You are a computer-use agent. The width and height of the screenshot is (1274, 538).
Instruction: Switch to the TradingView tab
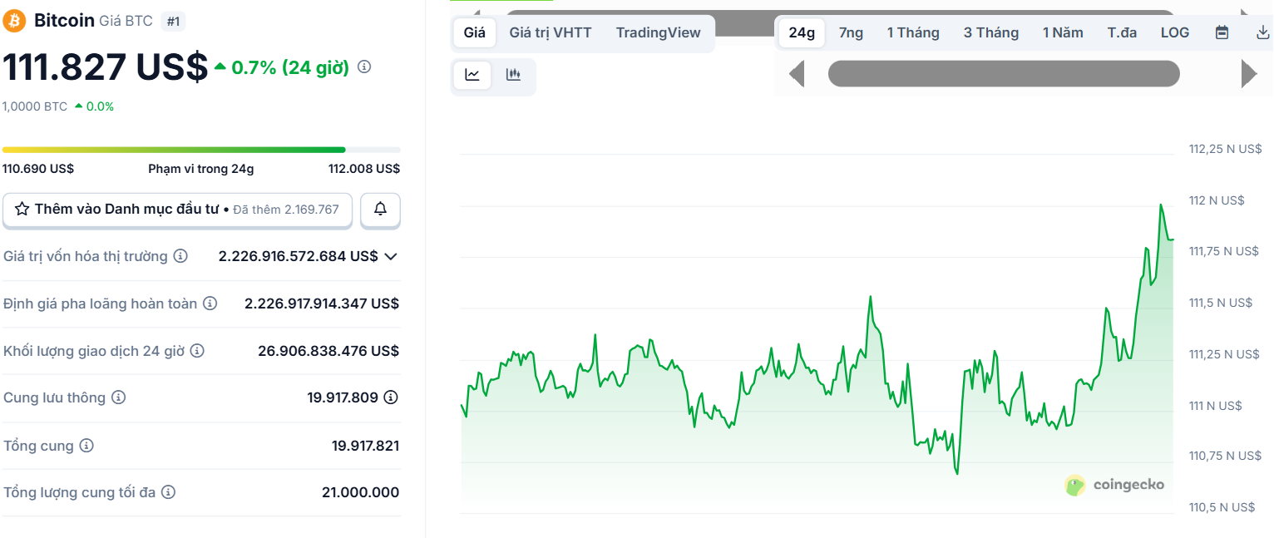(x=658, y=32)
